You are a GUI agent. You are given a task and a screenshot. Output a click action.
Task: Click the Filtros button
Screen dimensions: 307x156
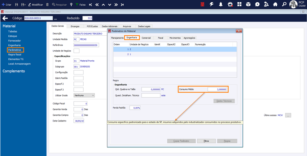(x=206, y=141)
